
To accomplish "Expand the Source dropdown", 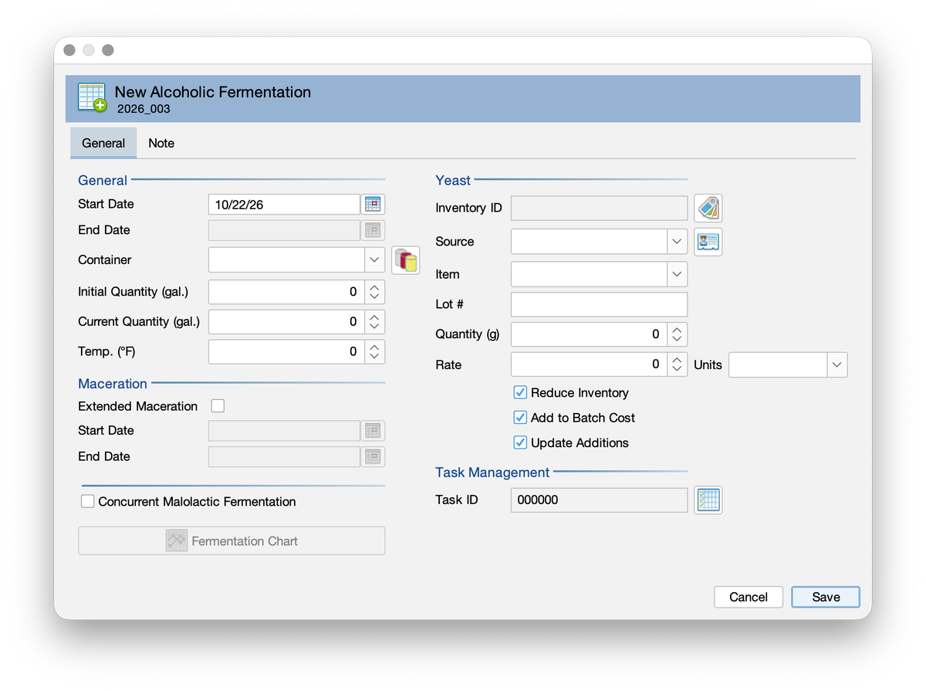I will point(677,242).
